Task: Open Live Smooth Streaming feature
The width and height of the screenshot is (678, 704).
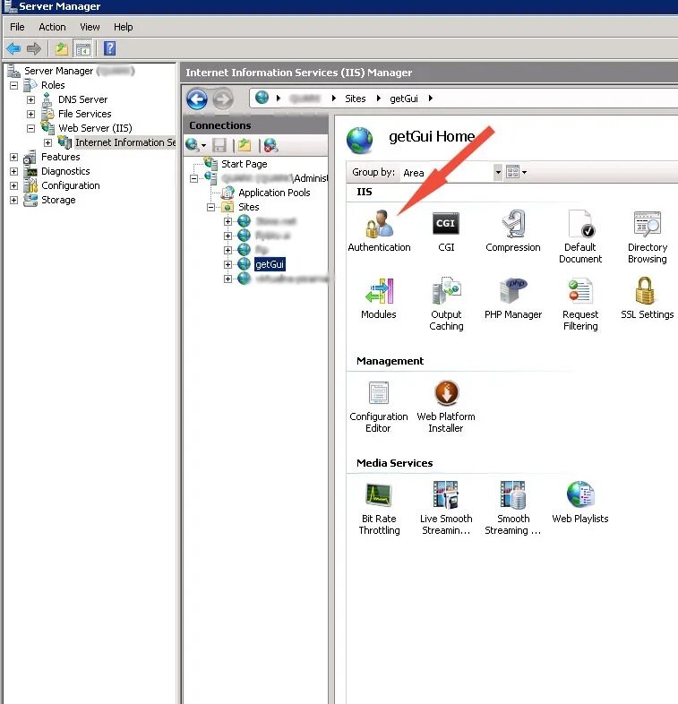Action: click(446, 508)
